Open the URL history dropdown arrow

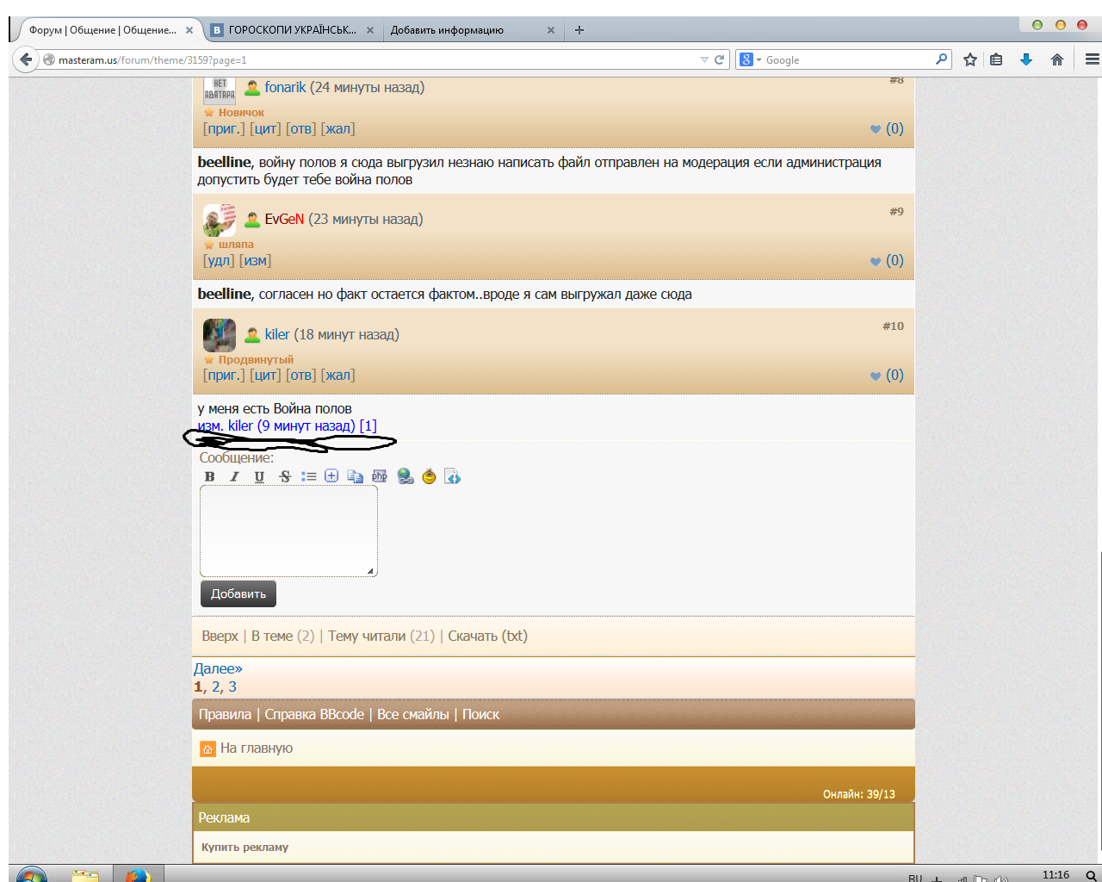coord(704,59)
